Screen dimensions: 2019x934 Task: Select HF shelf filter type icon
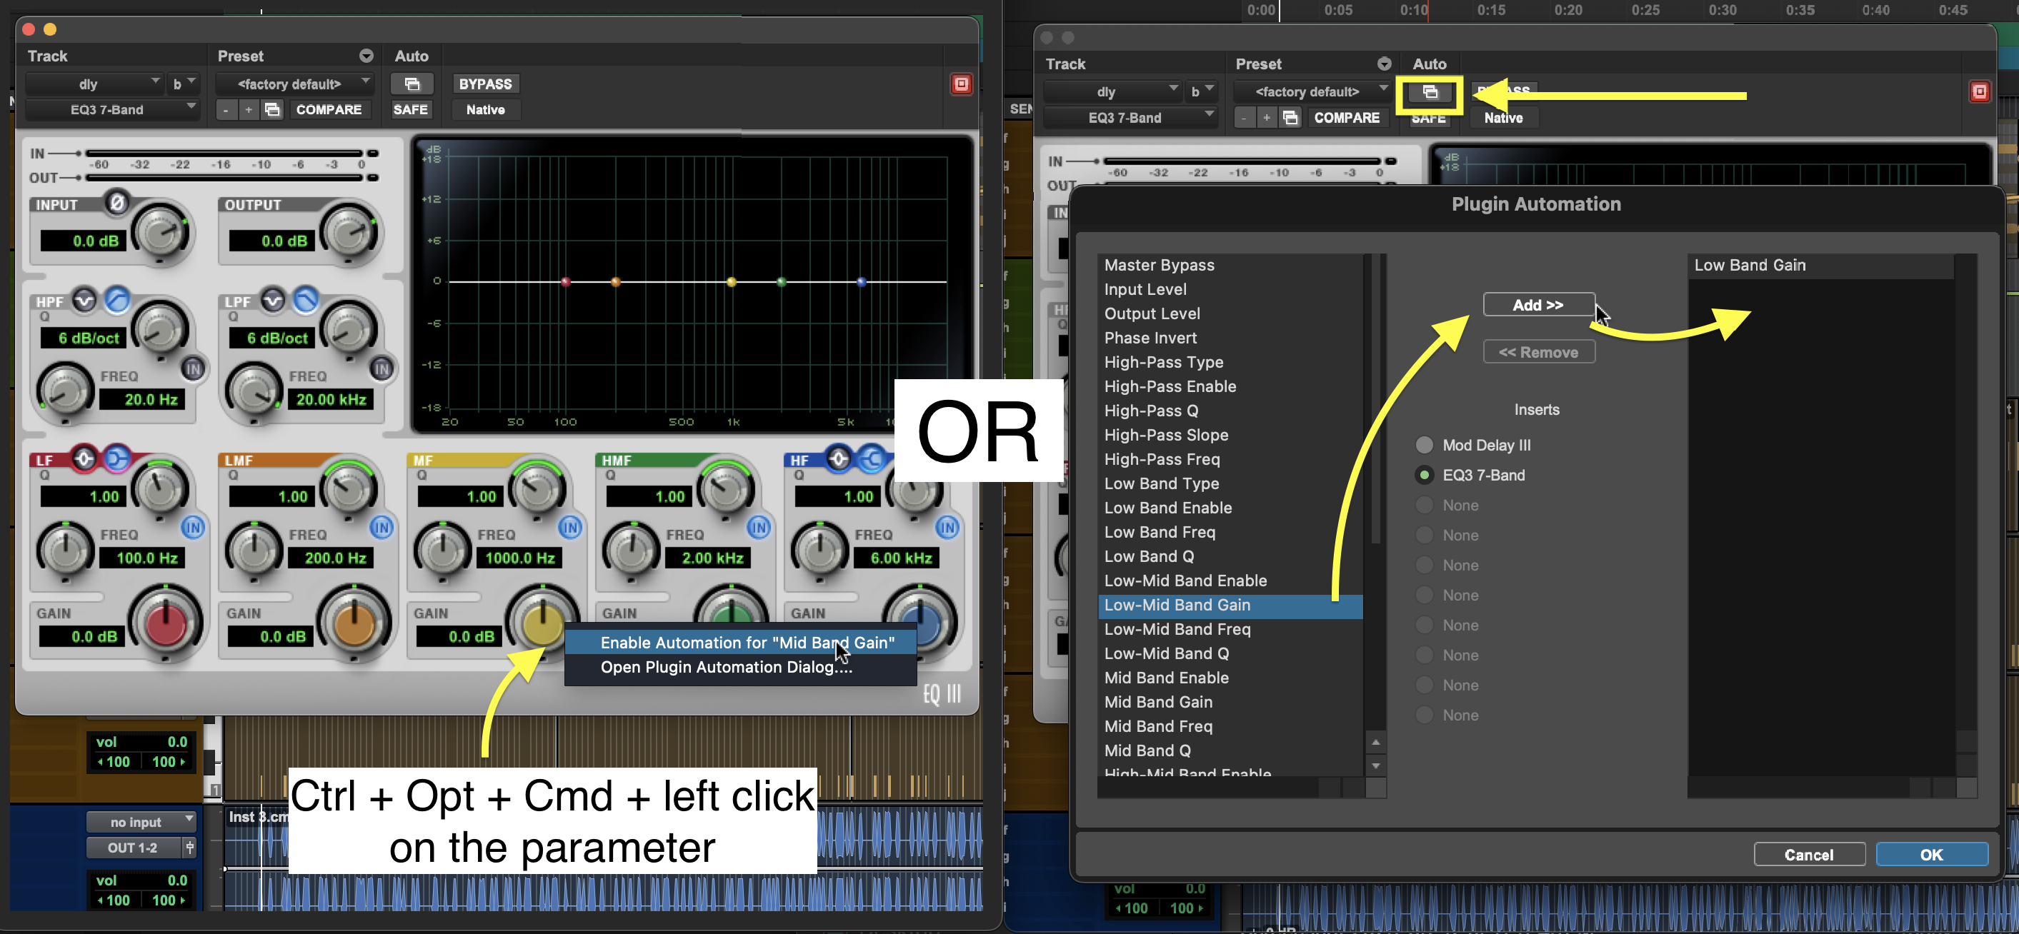(x=871, y=458)
